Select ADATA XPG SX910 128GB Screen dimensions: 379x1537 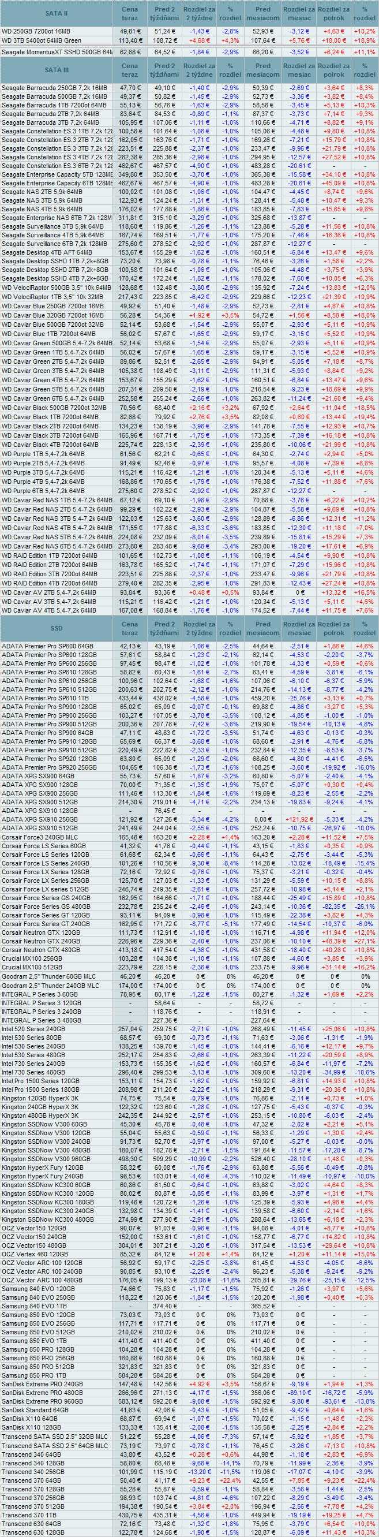39,811
